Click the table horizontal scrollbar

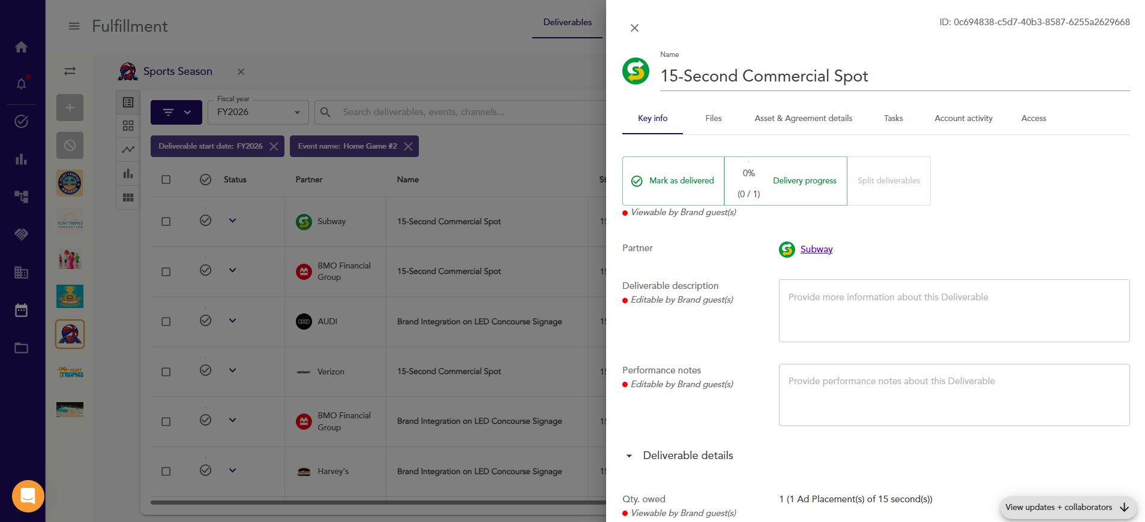point(378,502)
